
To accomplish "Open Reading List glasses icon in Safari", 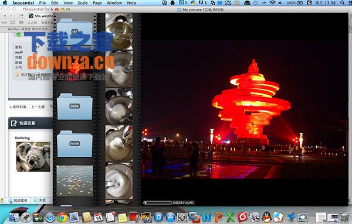I will click(x=5, y=23).
